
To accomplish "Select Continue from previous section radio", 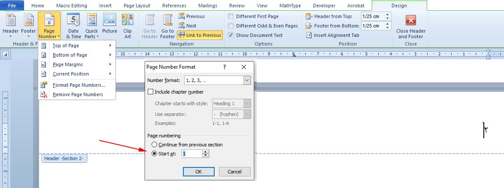I will pyautogui.click(x=155, y=145).
